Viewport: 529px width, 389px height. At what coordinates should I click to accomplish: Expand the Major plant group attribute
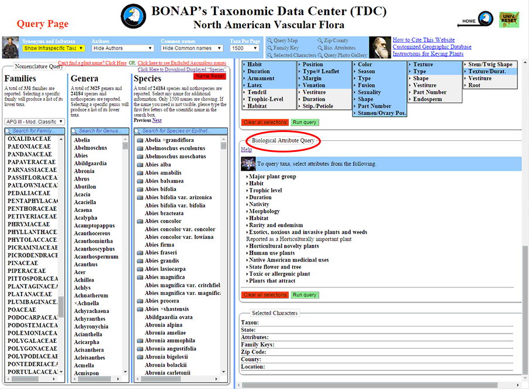coord(271,176)
